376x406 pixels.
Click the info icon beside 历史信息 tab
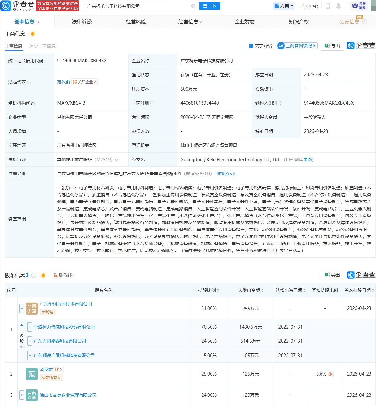click(x=365, y=22)
